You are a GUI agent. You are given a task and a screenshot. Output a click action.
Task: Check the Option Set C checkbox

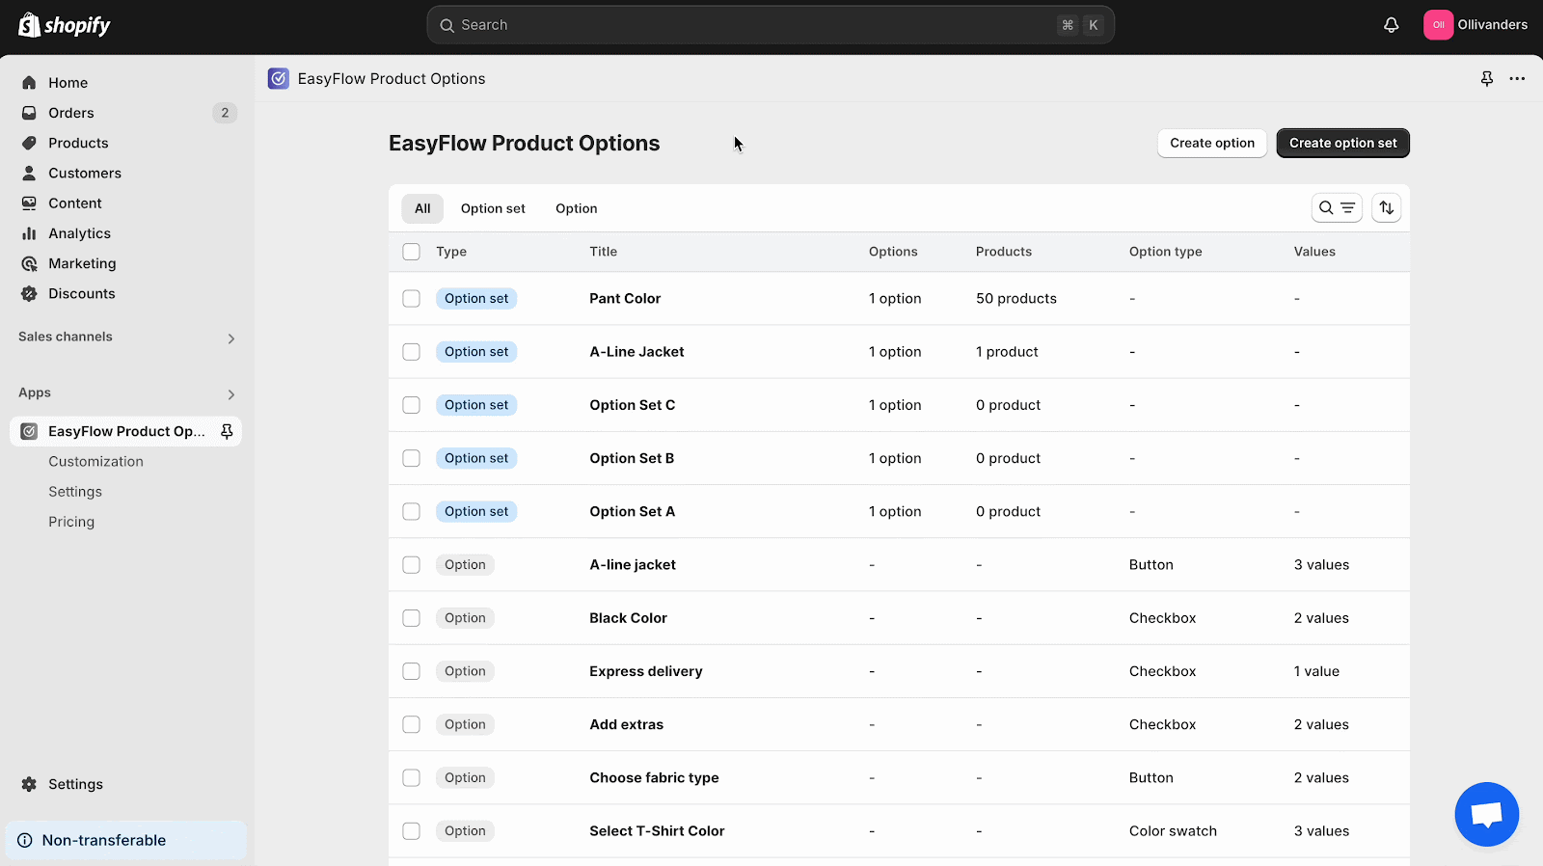412,405
